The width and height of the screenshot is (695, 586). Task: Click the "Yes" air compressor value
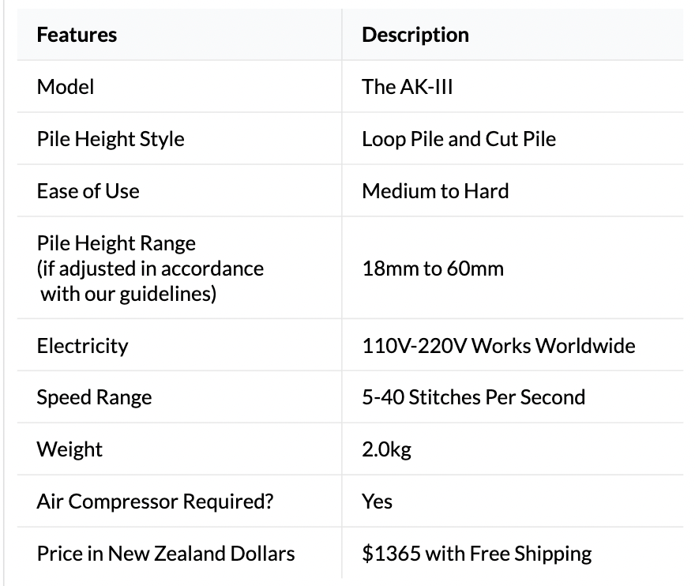point(378,501)
